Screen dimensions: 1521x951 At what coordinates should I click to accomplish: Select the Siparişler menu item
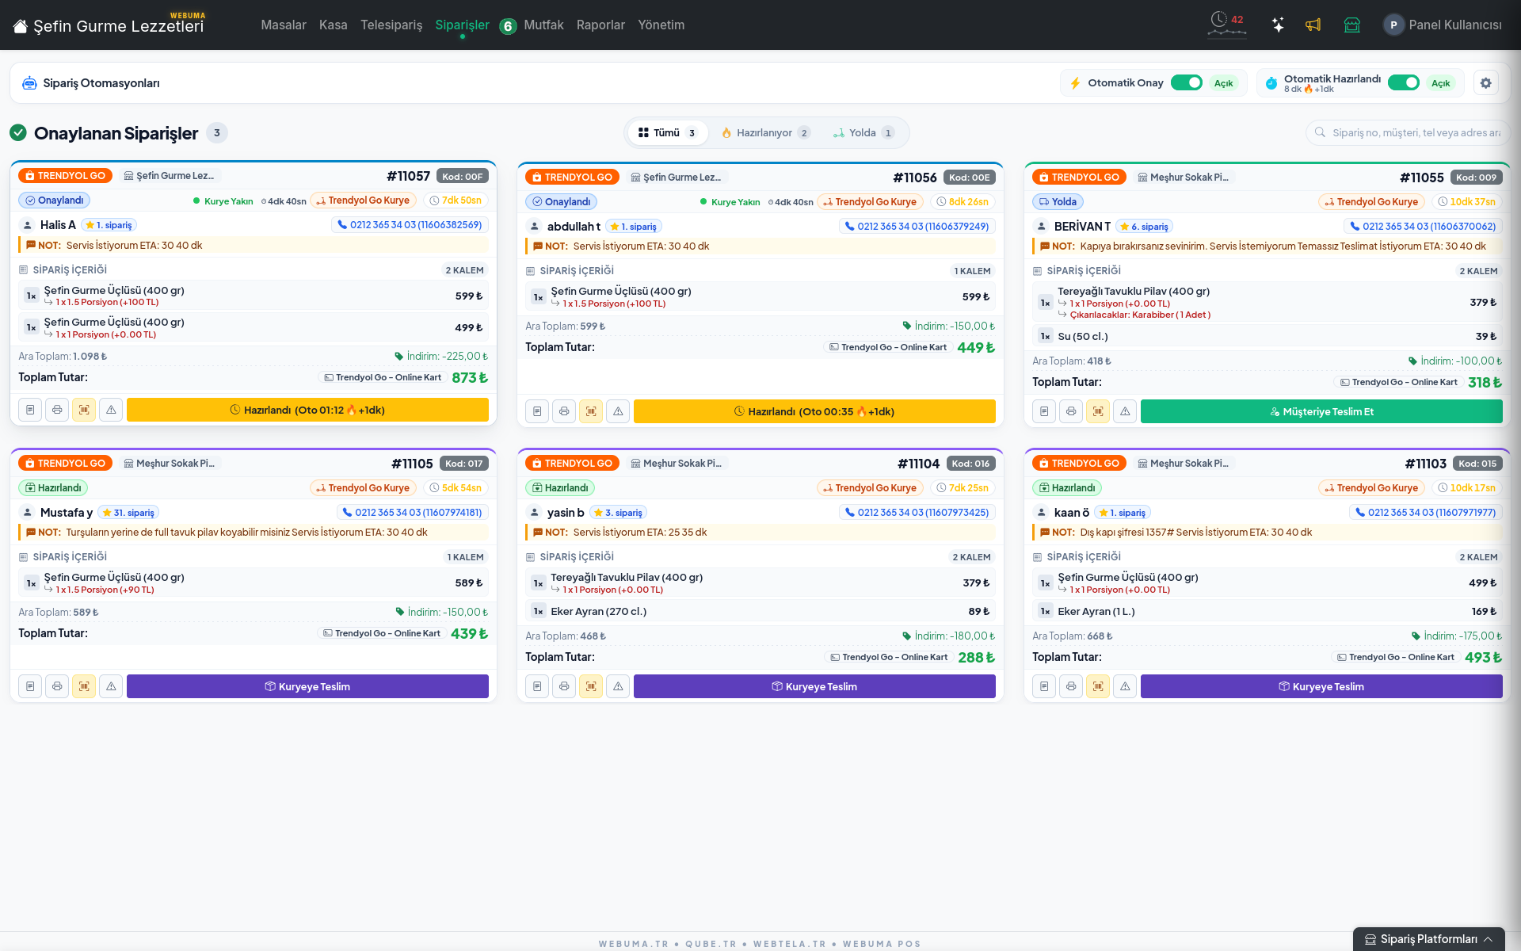pos(463,25)
